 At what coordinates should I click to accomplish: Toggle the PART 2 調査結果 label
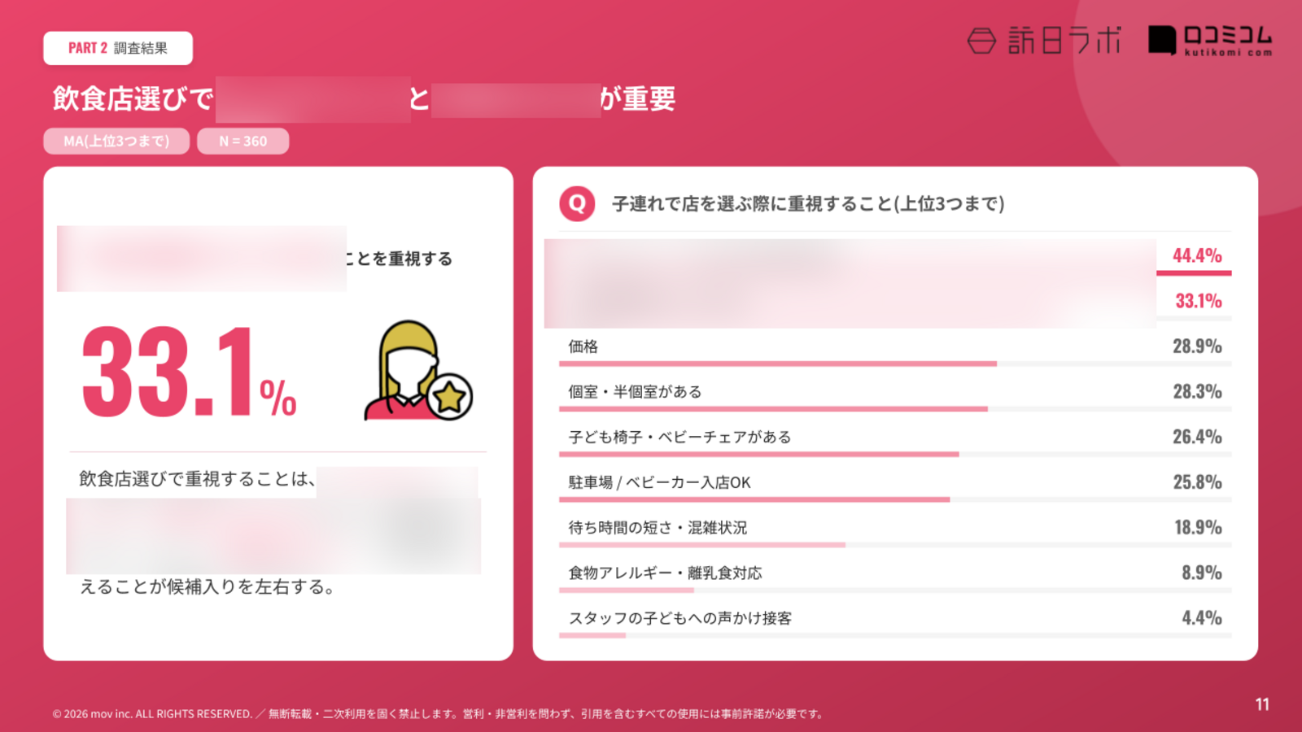coord(117,48)
